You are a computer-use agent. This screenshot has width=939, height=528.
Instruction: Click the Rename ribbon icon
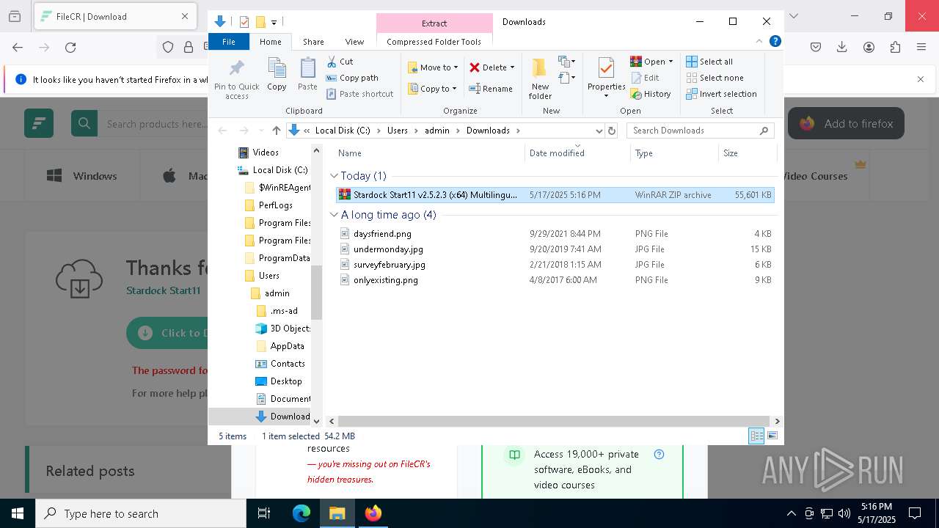491,89
